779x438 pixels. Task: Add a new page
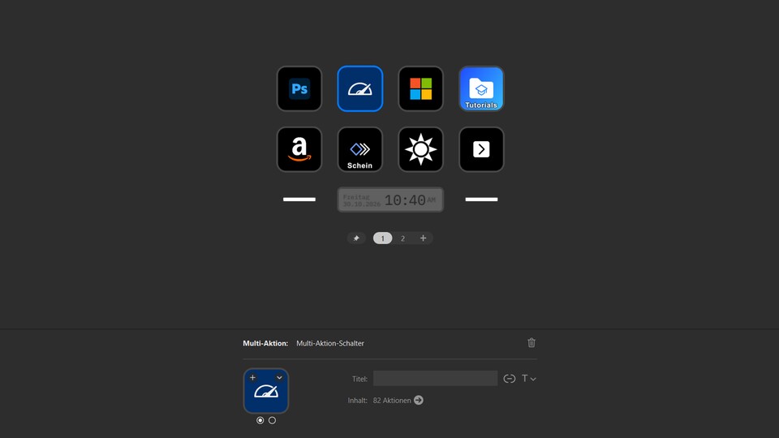[423, 238]
